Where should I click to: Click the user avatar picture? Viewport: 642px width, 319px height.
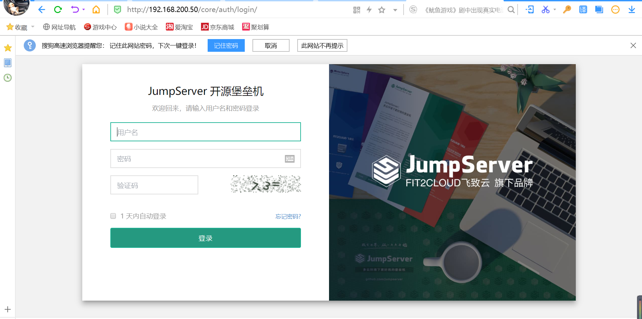pos(16,7)
